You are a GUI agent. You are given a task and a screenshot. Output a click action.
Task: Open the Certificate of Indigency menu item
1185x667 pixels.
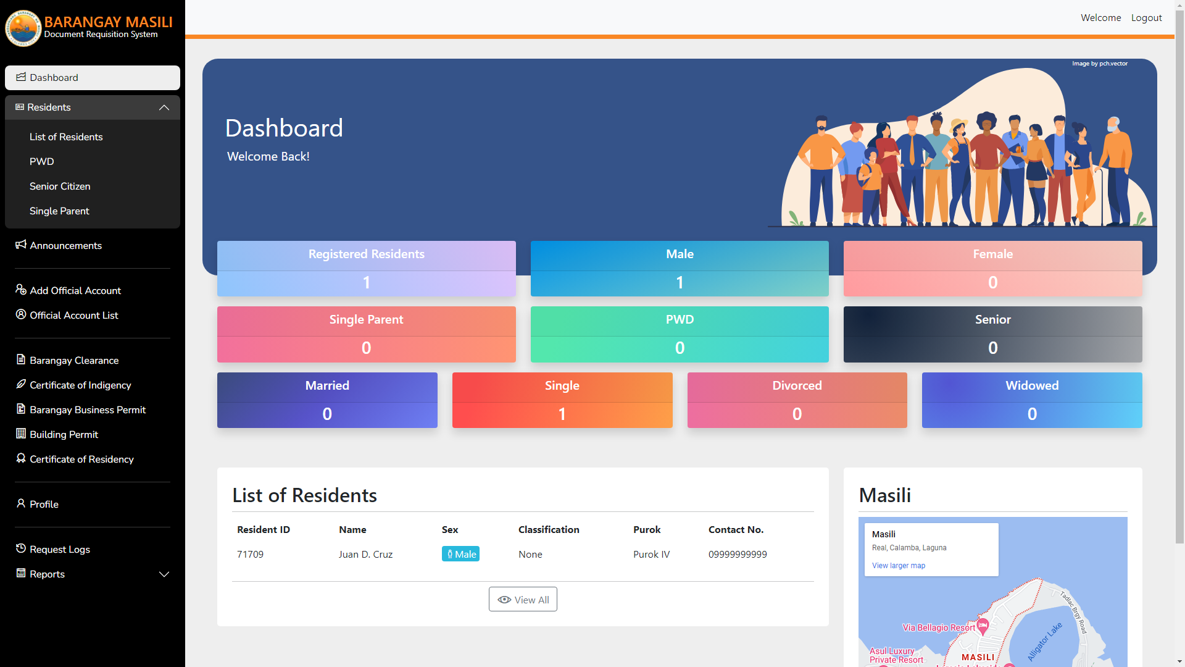point(80,385)
